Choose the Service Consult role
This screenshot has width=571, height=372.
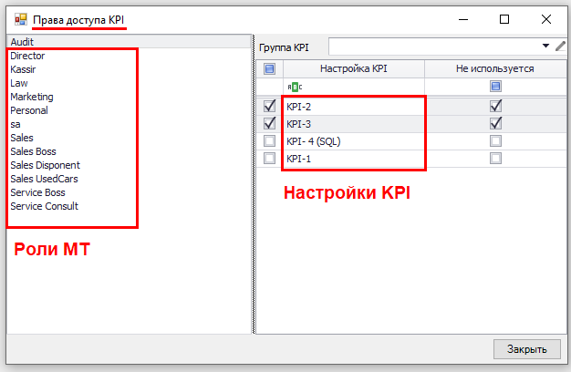click(x=44, y=206)
